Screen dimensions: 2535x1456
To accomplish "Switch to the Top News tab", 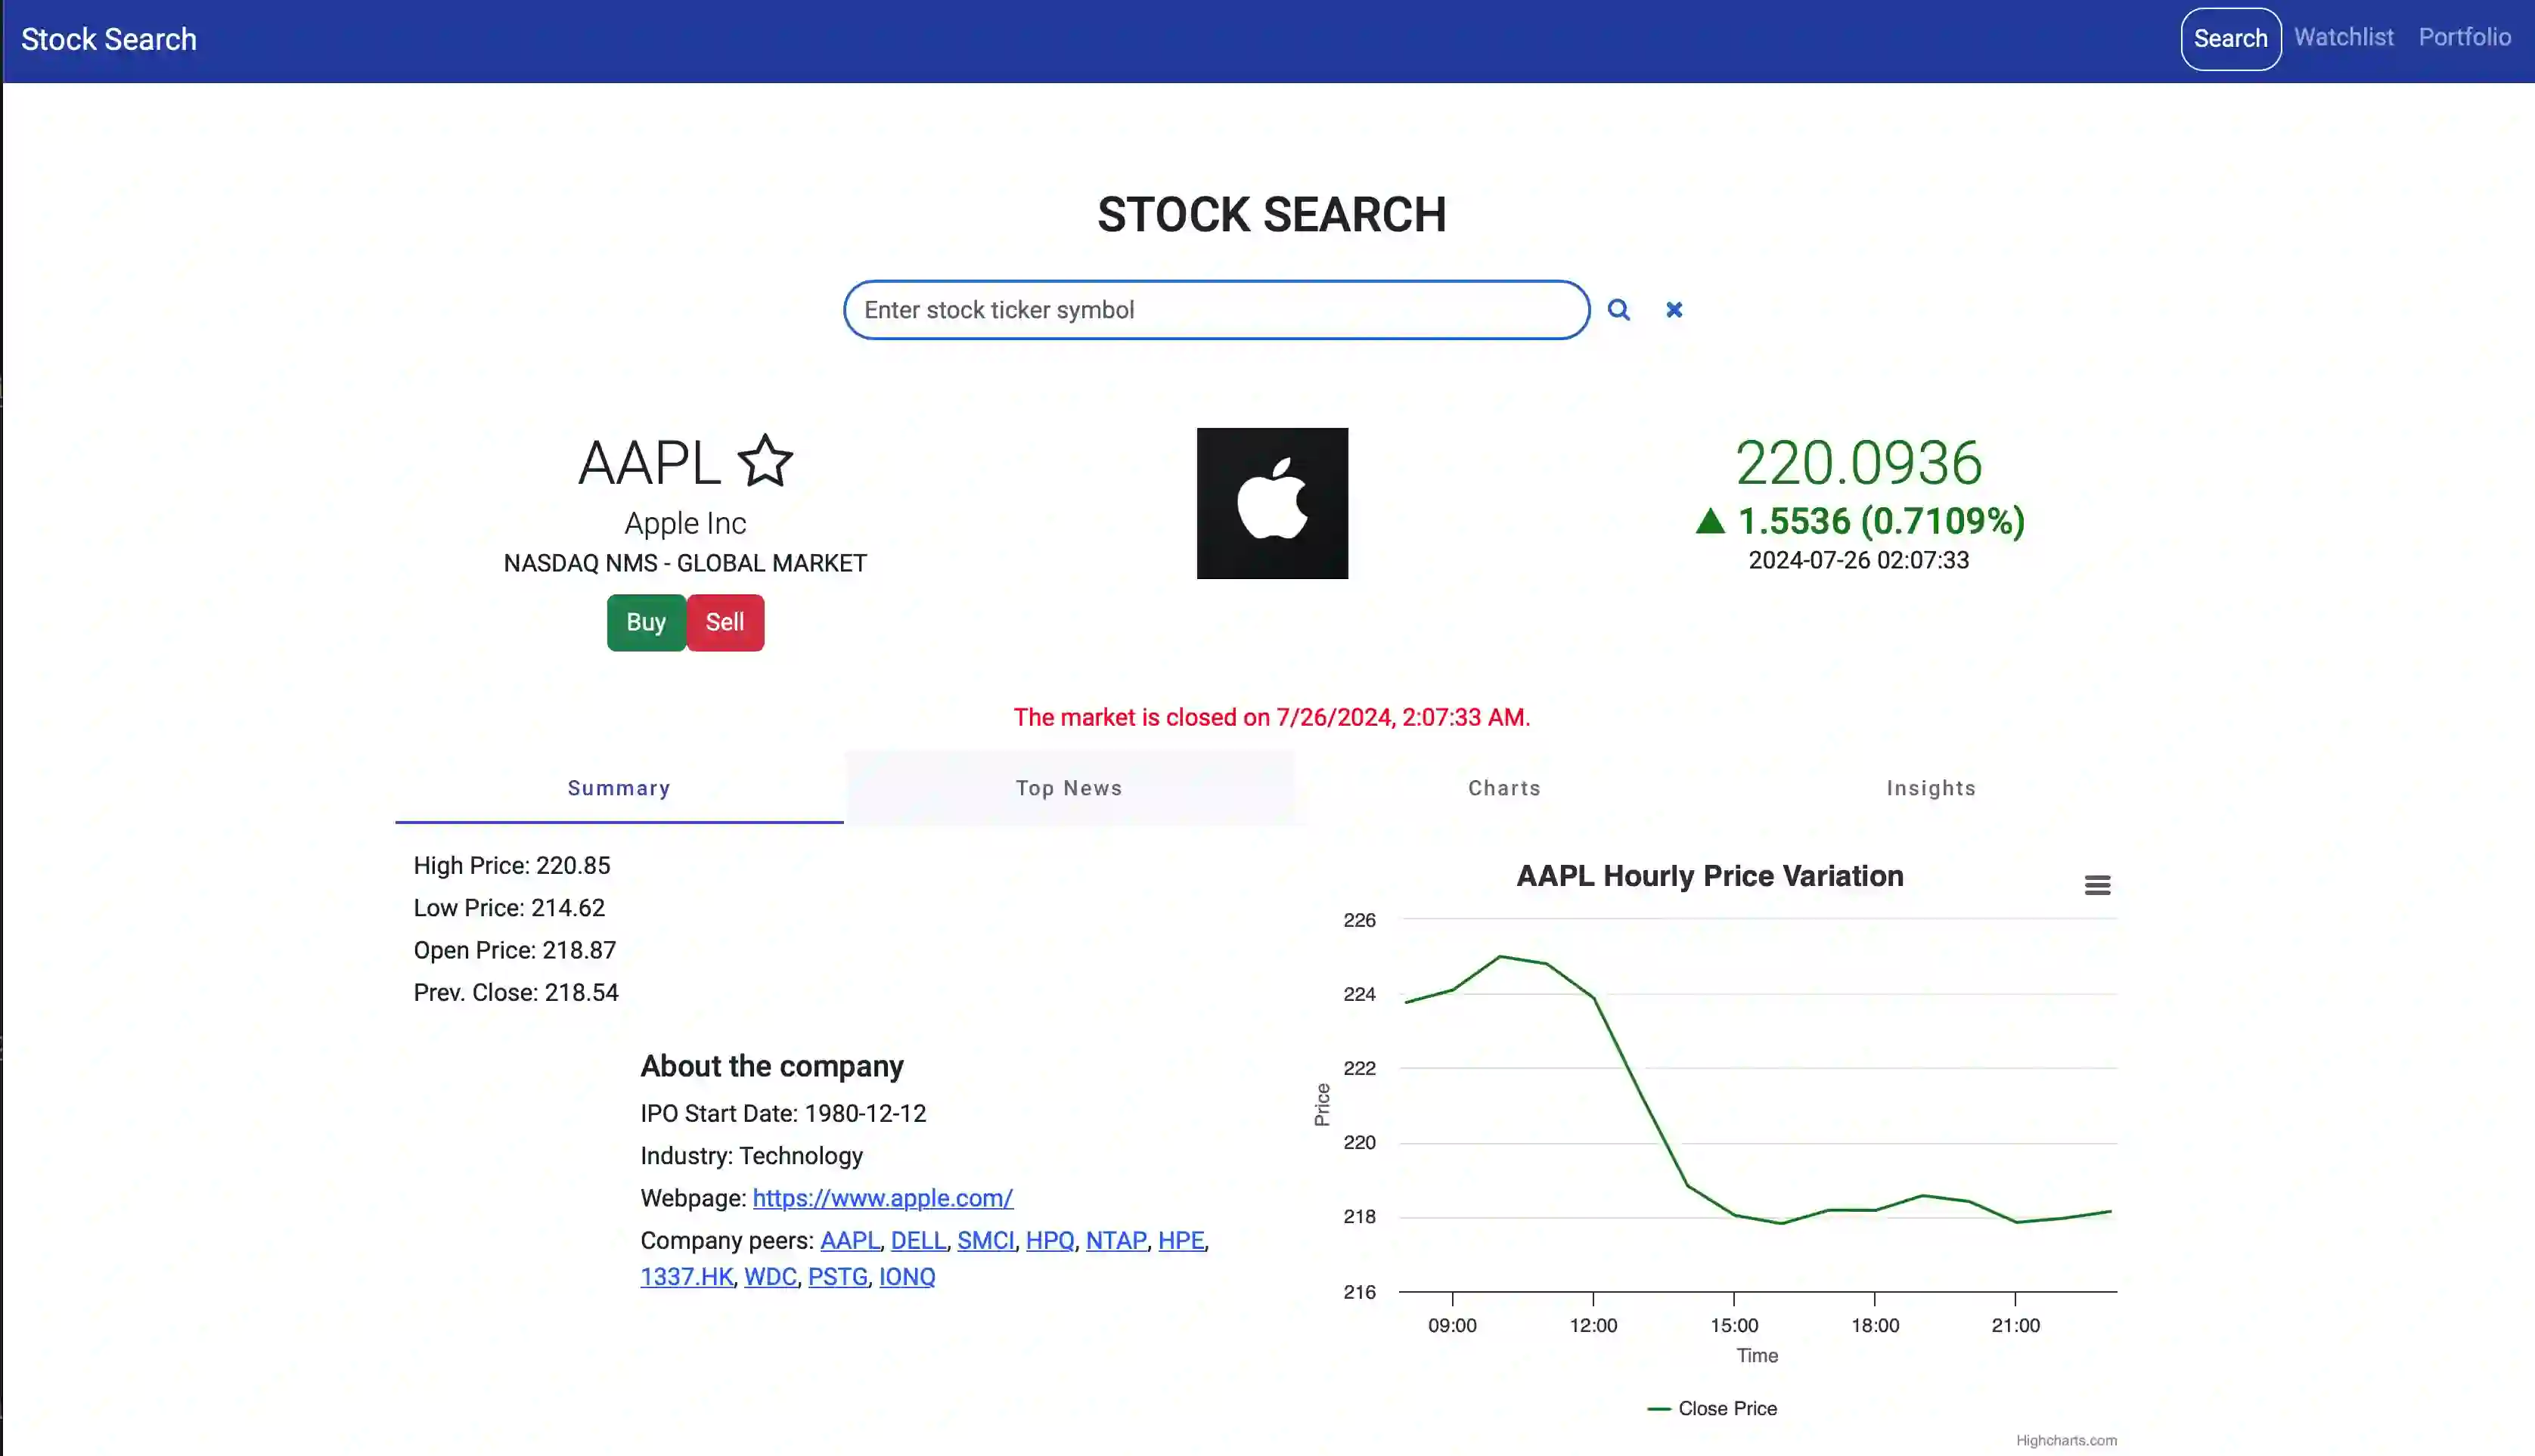I will pos(1069,788).
